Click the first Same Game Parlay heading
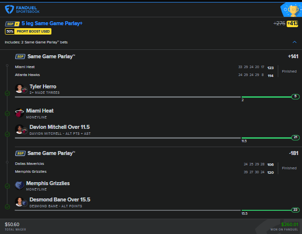Viewport: 302px width, 234px height. [x=51, y=57]
